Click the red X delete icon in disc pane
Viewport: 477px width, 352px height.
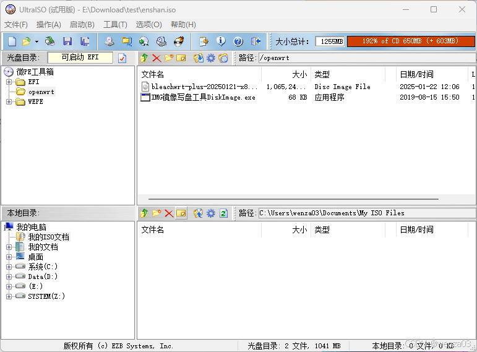pos(157,58)
